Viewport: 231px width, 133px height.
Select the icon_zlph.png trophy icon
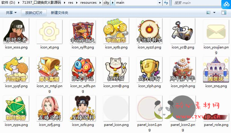click(149, 69)
